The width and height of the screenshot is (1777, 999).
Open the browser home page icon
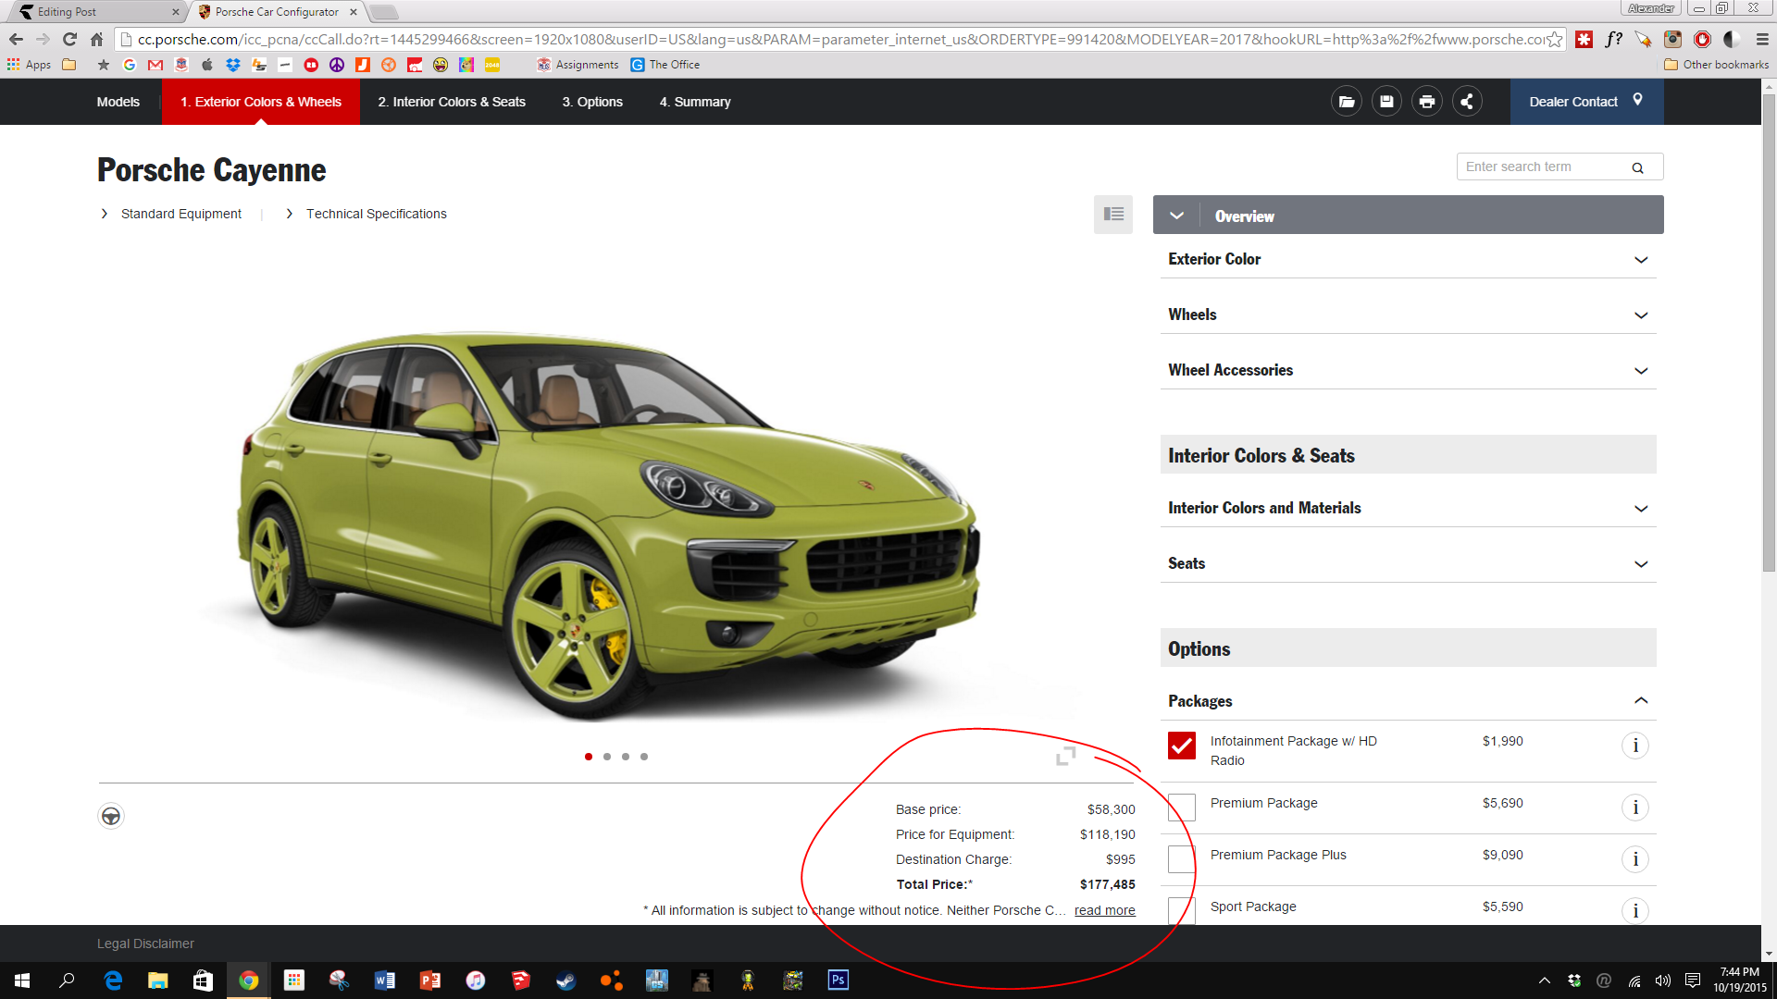tap(96, 39)
